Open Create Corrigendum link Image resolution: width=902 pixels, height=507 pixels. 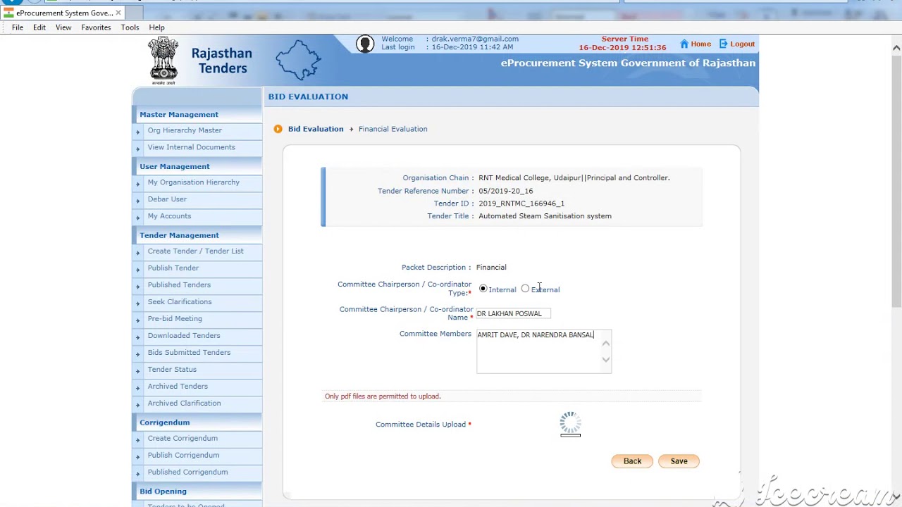[183, 439]
